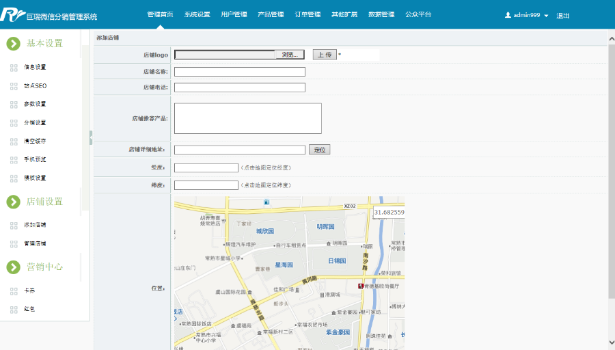Click the green arrow icon next to 基本设置
This screenshot has width=615, height=350.
(x=14, y=44)
